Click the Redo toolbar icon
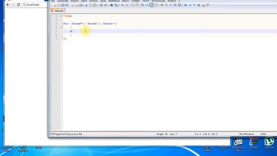The height and width of the screenshot is (156, 277). click(106, 5)
